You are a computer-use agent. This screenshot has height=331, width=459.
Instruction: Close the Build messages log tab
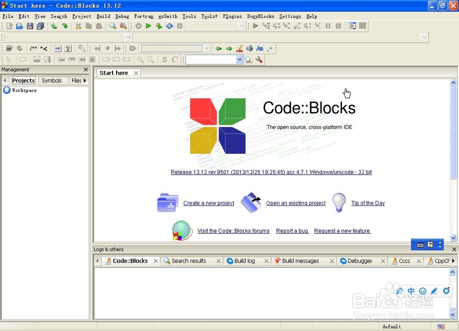pyautogui.click(x=332, y=261)
